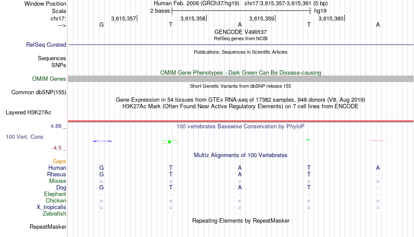Click the Common dbSNP(155) track label
This screenshot has height=237, width=414.
[x=39, y=93]
